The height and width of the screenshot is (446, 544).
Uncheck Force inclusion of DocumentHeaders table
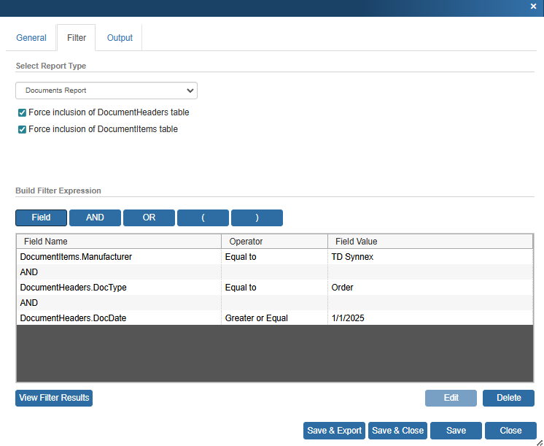(22, 113)
